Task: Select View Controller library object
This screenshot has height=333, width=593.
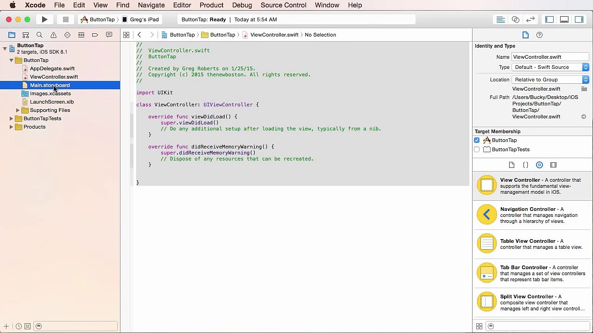Action: pyautogui.click(x=533, y=186)
